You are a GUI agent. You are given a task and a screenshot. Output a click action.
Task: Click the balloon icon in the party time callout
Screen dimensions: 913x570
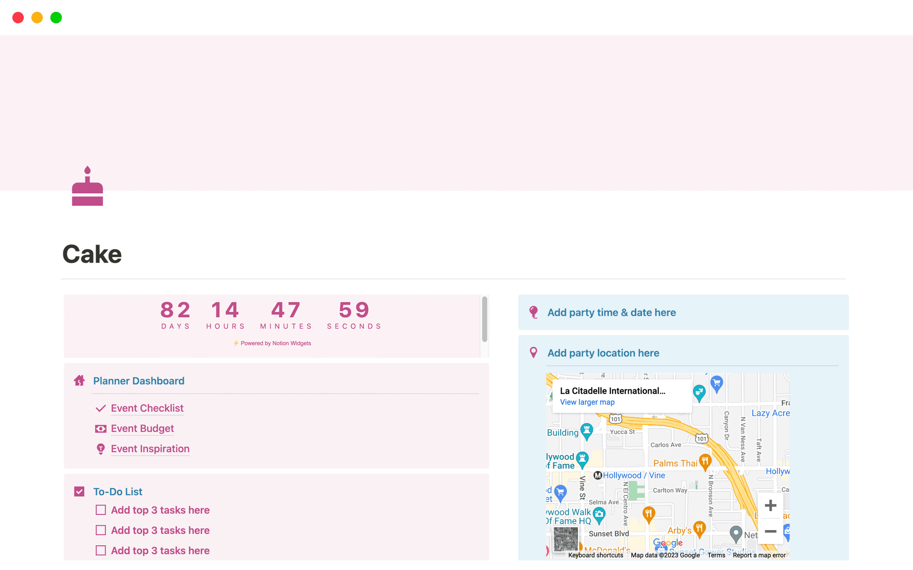pyautogui.click(x=534, y=312)
